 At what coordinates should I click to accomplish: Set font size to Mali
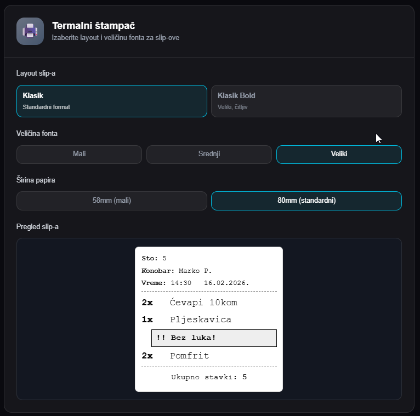79,155
